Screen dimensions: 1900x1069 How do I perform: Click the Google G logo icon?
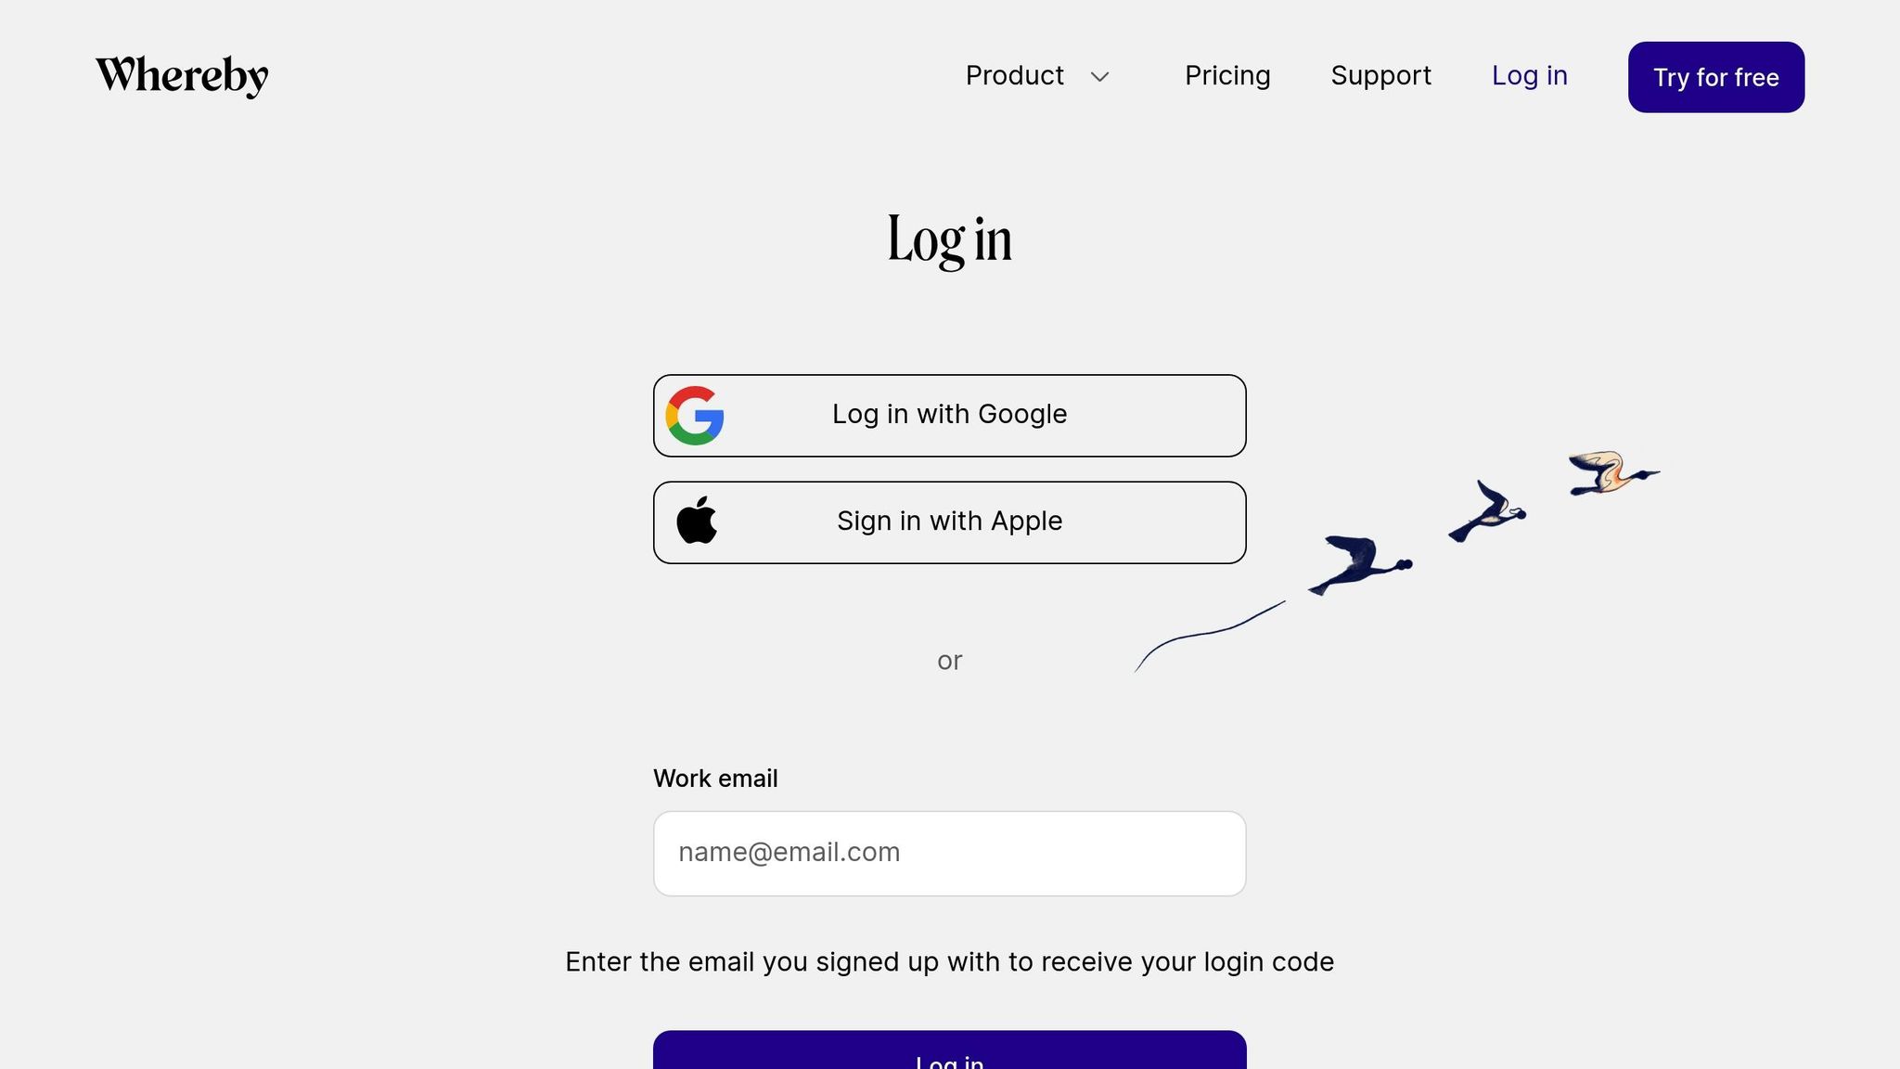click(695, 416)
